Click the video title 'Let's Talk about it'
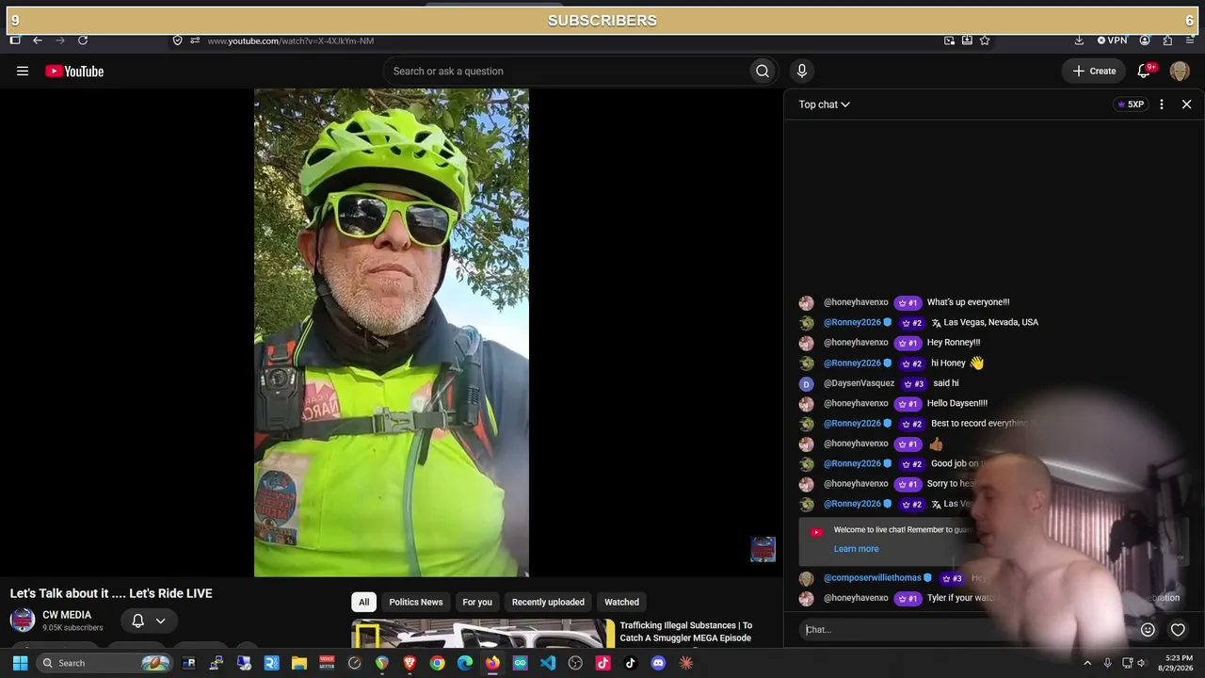Screen dimensions: 1205x678 pyautogui.click(x=111, y=593)
